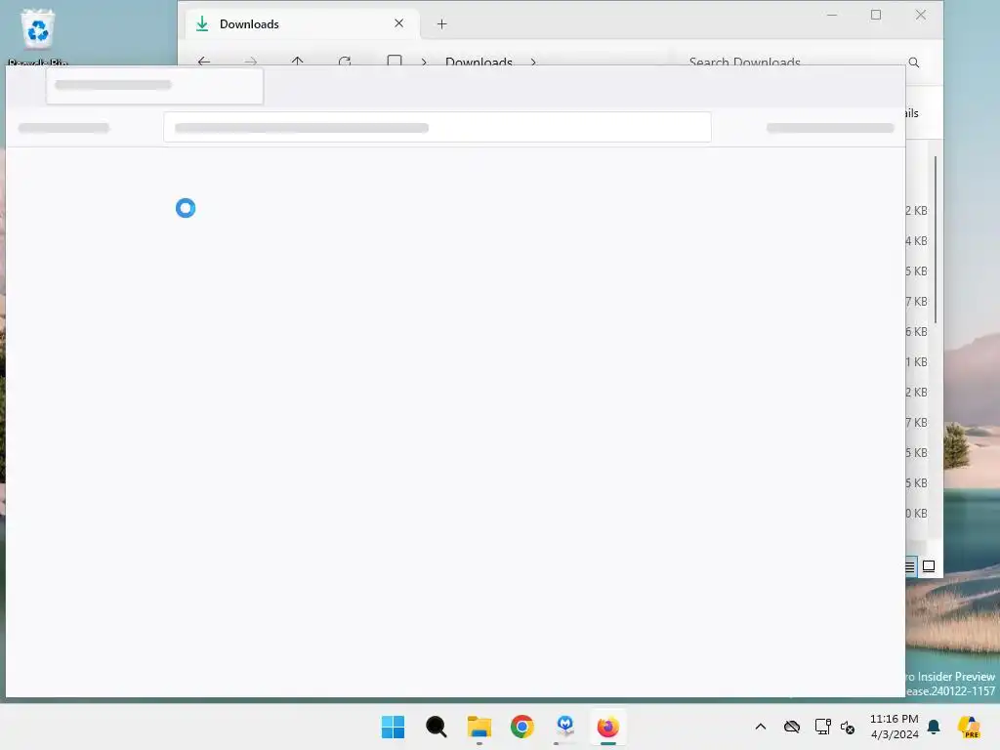Close the File Explorer window

pyautogui.click(x=920, y=15)
